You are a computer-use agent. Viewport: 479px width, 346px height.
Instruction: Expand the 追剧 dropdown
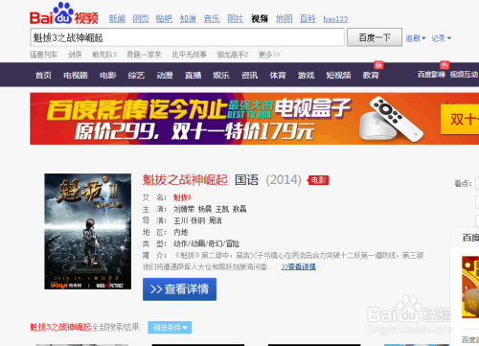click(x=416, y=38)
